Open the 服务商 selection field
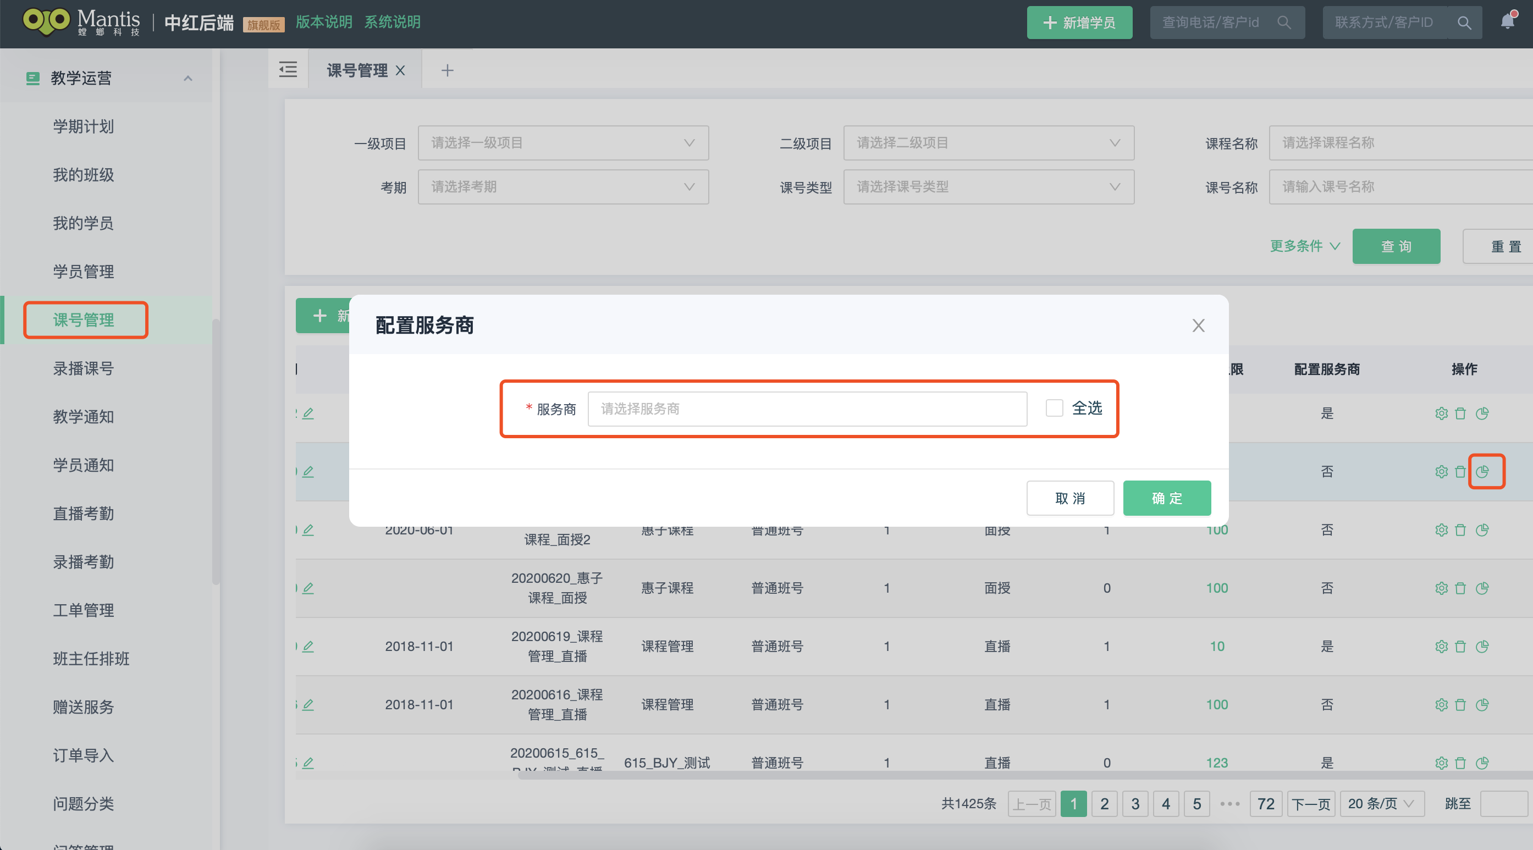 click(807, 409)
